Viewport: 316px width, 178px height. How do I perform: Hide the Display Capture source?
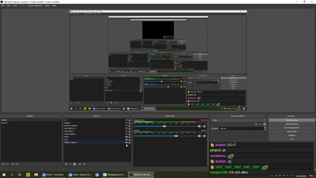point(126,143)
